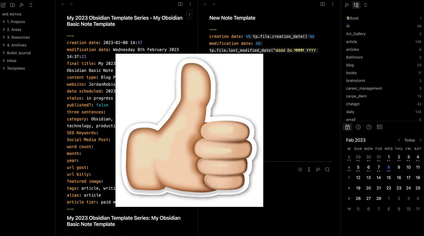The height and width of the screenshot is (236, 424).
Task: Switch New Note Template to reading view
Action: [x=323, y=4]
